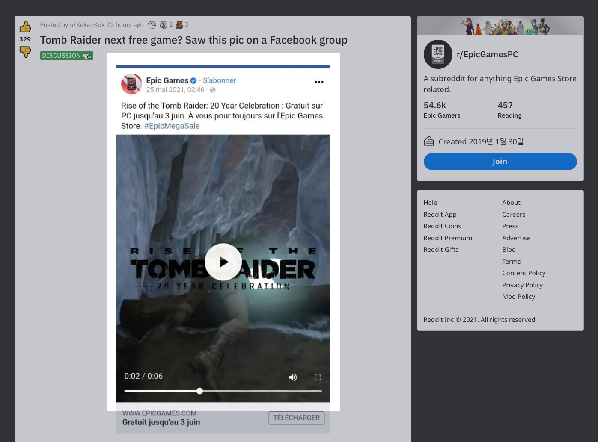Open the Mod Policy link

[519, 297]
